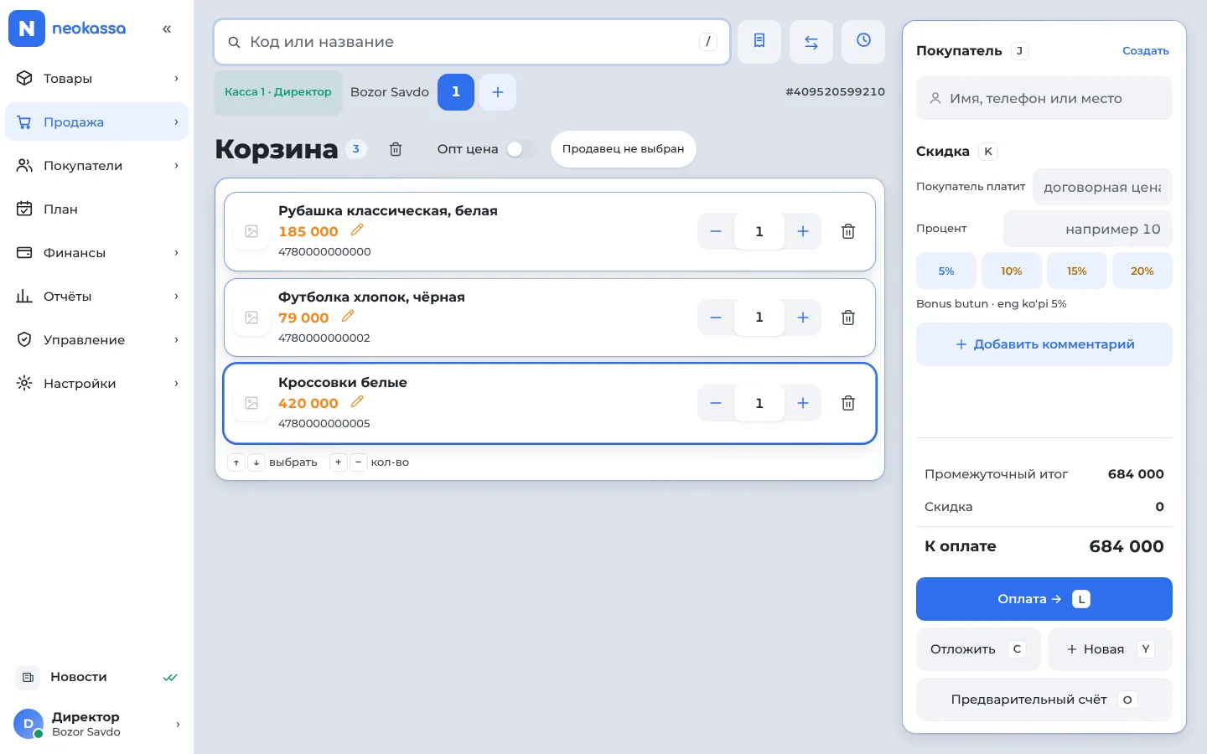
Task: Apply the 20% discount chip
Action: click(x=1142, y=271)
